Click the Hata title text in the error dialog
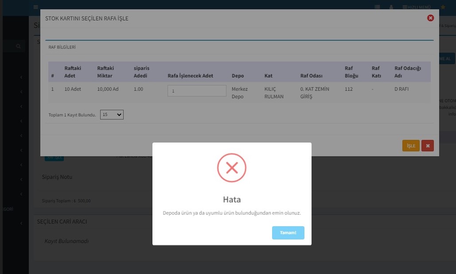Image resolution: width=456 pixels, height=274 pixels. (231, 199)
